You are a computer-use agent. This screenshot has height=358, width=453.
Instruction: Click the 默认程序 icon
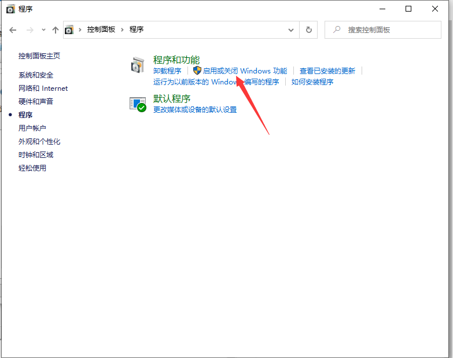pos(138,104)
